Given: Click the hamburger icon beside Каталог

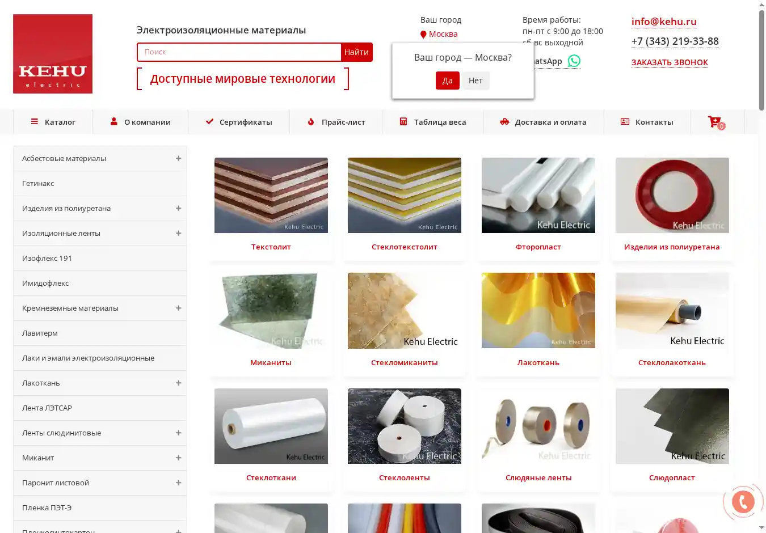Looking at the screenshot, I should pyautogui.click(x=35, y=122).
